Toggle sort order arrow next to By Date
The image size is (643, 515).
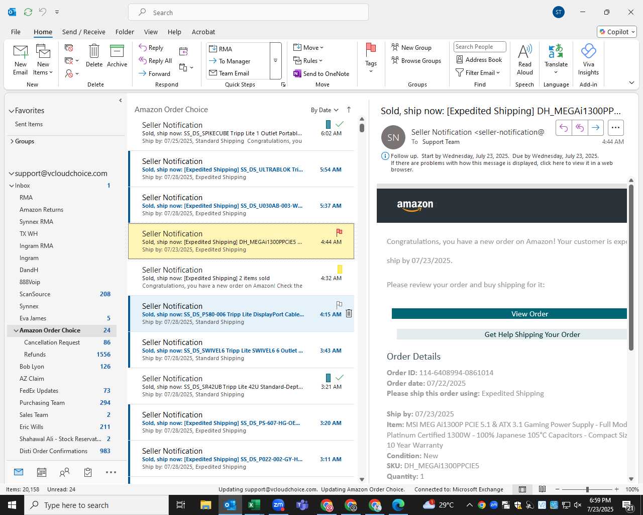tap(349, 110)
